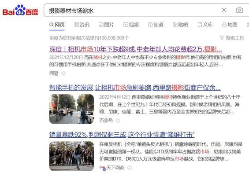249x176 pixels.
Task: Click the badge icon next to 百家号
Action: click(x=118, y=121)
